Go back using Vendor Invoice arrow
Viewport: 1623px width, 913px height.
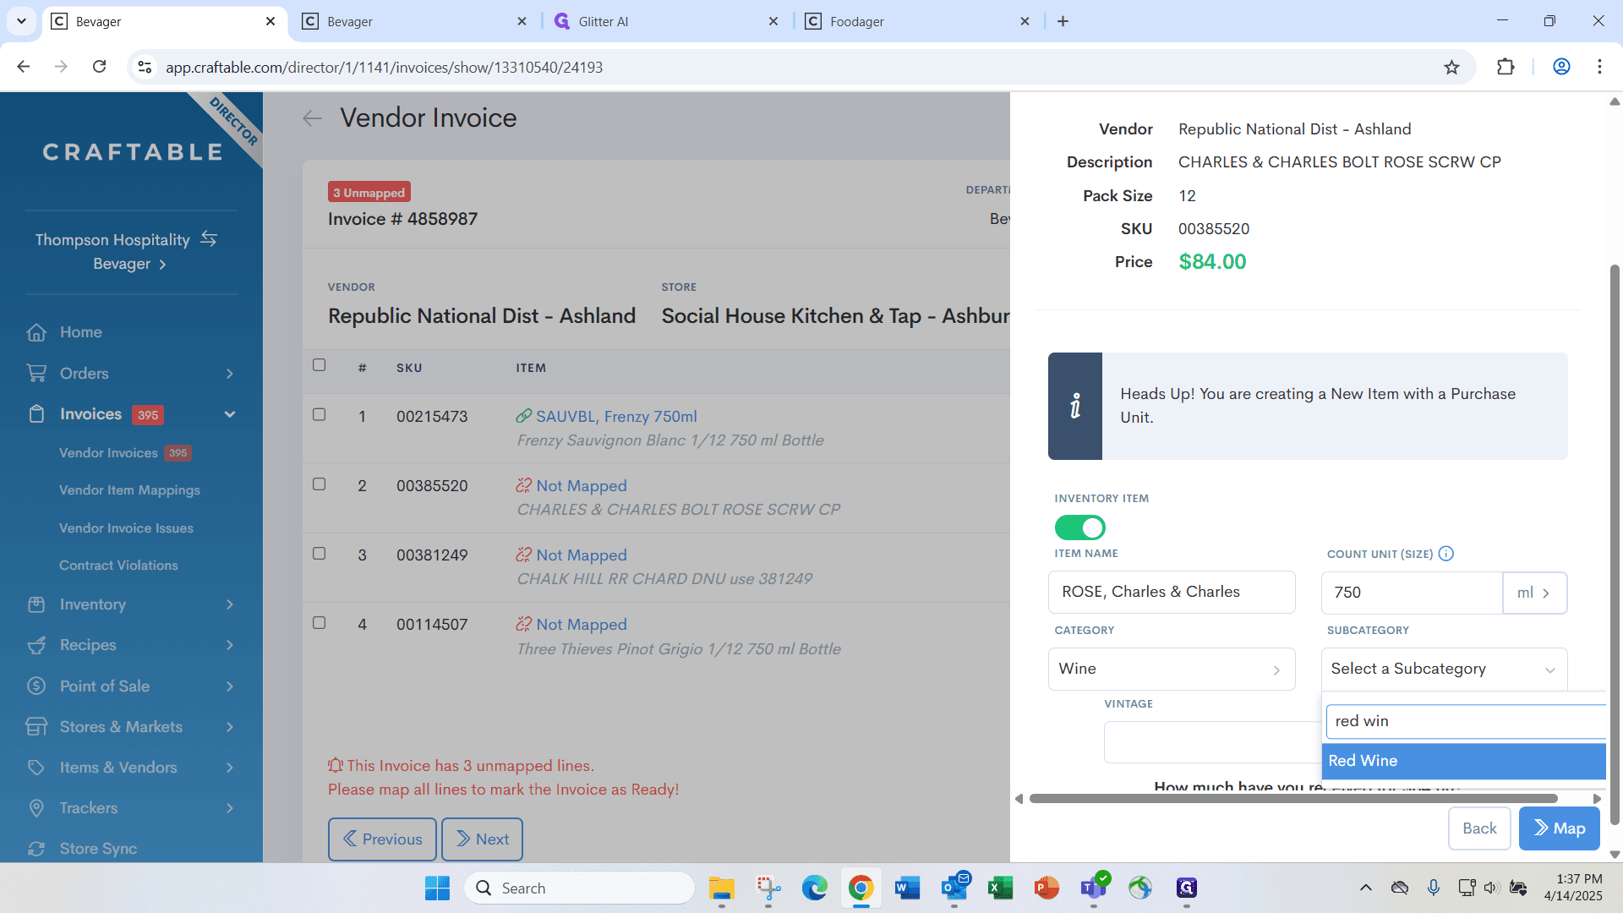point(313,118)
